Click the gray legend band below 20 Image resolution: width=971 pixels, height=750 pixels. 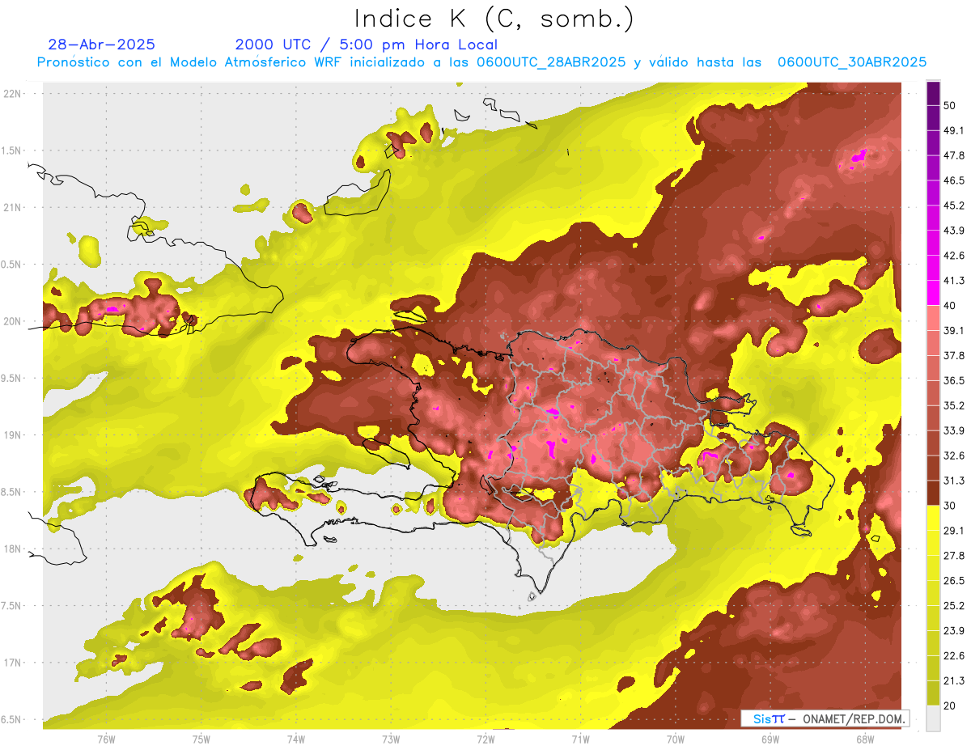coord(933,718)
